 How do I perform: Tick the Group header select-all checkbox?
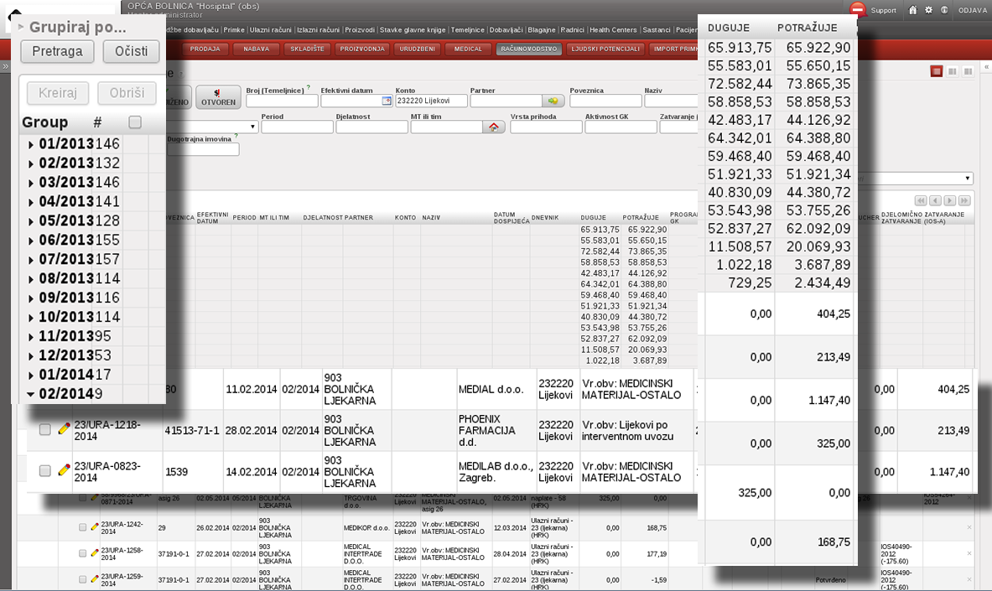pyautogui.click(x=135, y=122)
